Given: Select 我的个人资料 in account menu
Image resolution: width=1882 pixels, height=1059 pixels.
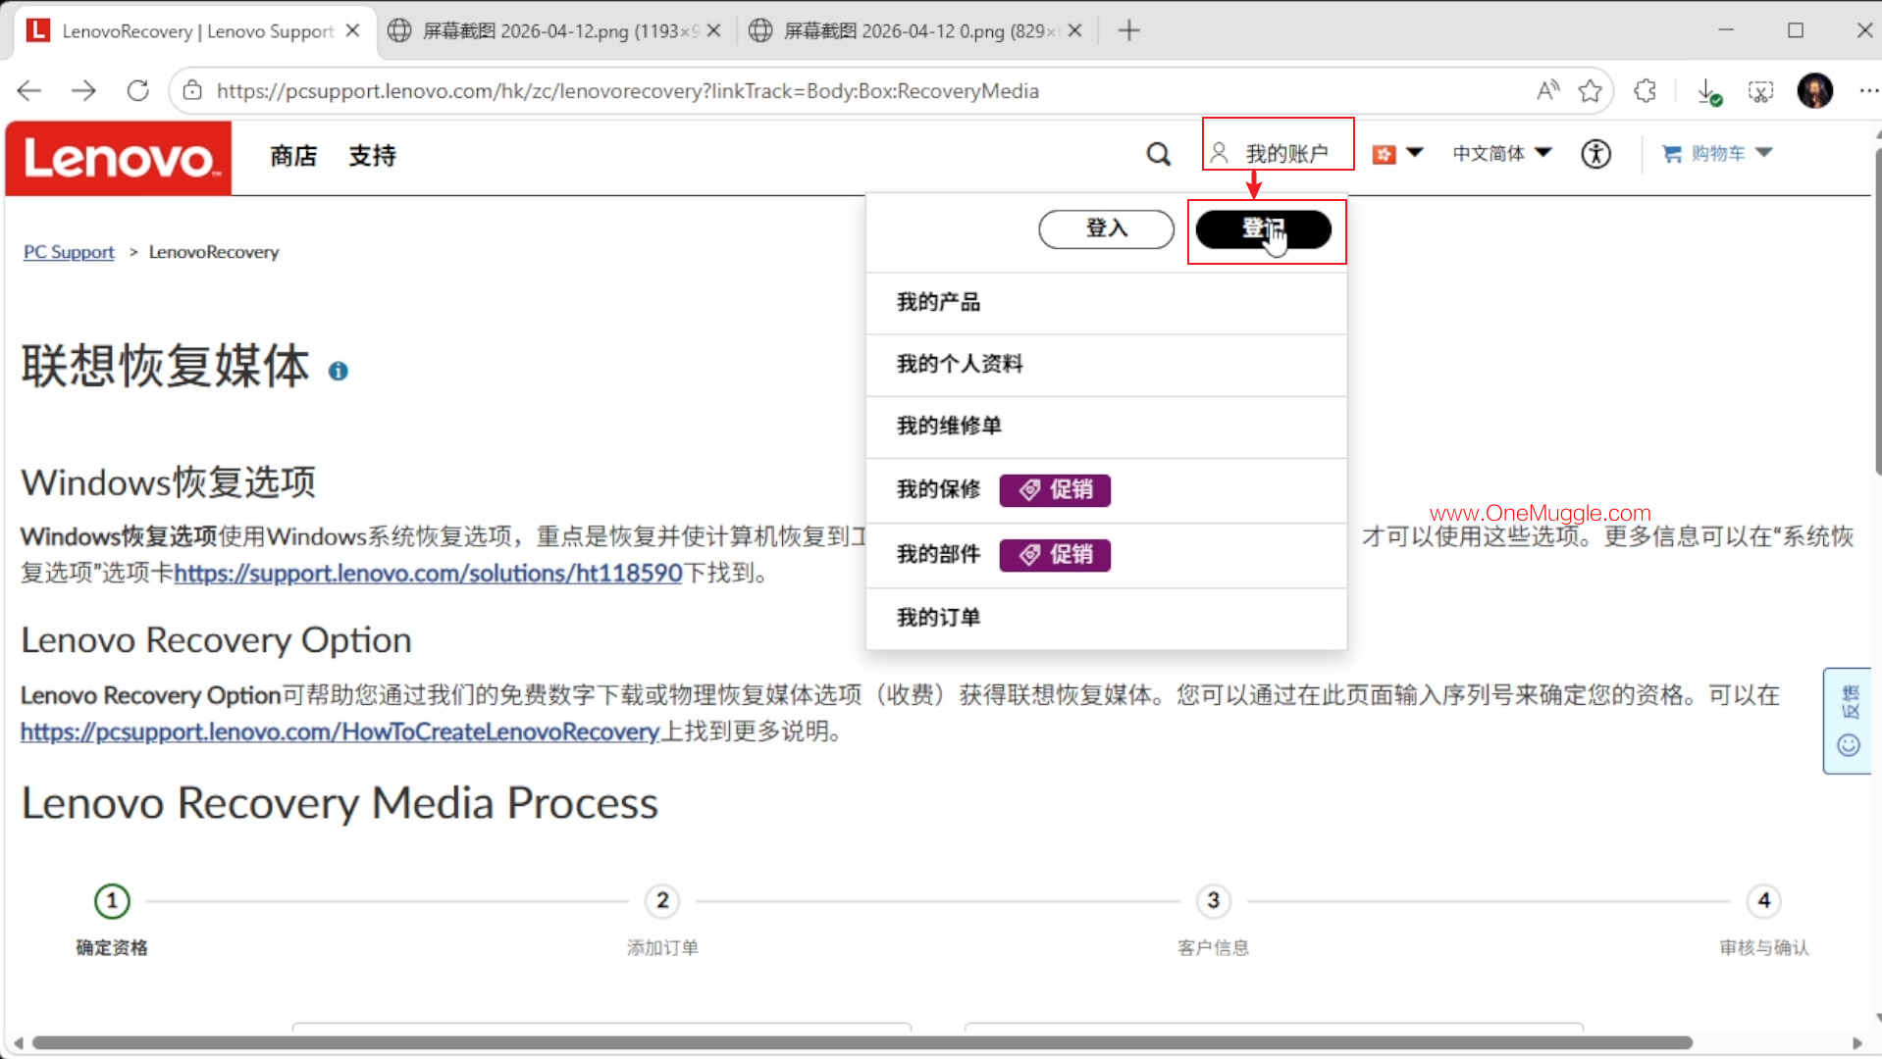Looking at the screenshot, I should [1106, 365].
